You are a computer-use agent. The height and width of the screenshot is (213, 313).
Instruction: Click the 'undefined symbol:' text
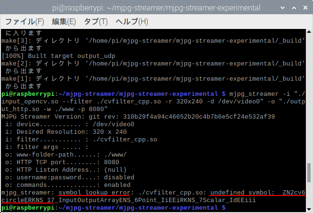(243, 193)
